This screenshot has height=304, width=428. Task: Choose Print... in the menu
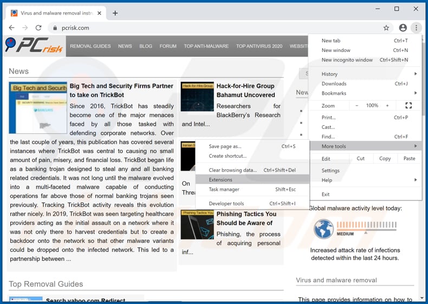[x=365, y=118]
